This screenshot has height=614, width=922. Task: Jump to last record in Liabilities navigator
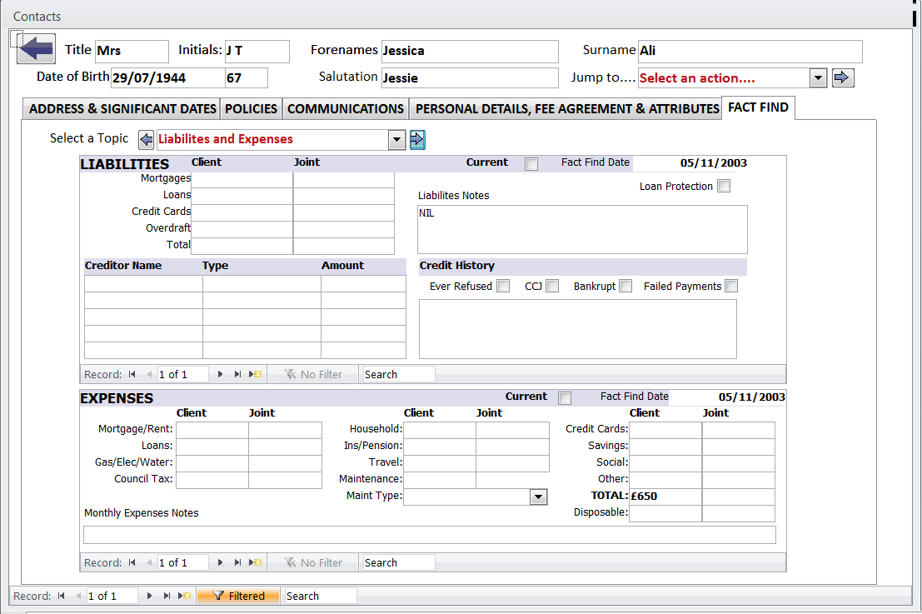point(237,374)
